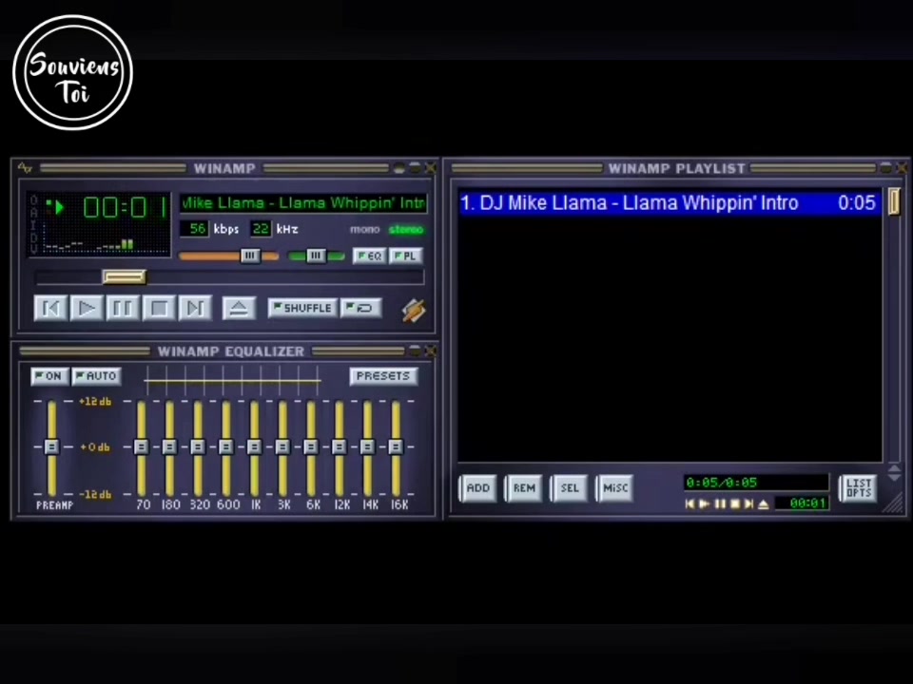Click the OAIDV clutter bar letters
The height and width of the screenshot is (684, 913).
click(x=34, y=224)
